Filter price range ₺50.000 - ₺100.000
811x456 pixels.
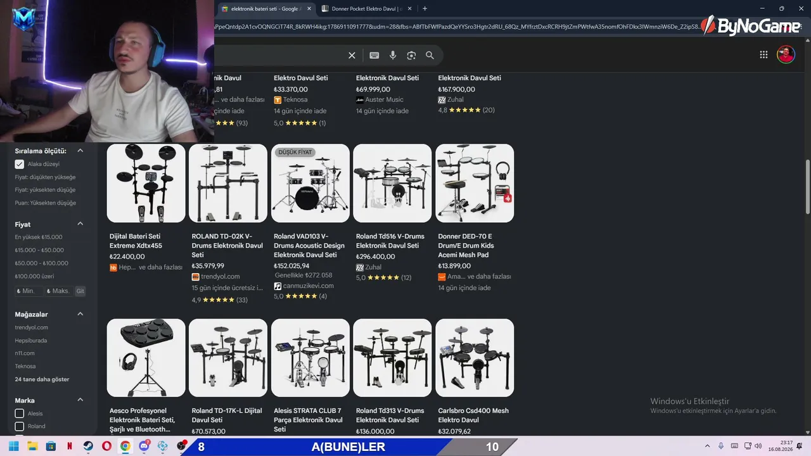[41, 263]
